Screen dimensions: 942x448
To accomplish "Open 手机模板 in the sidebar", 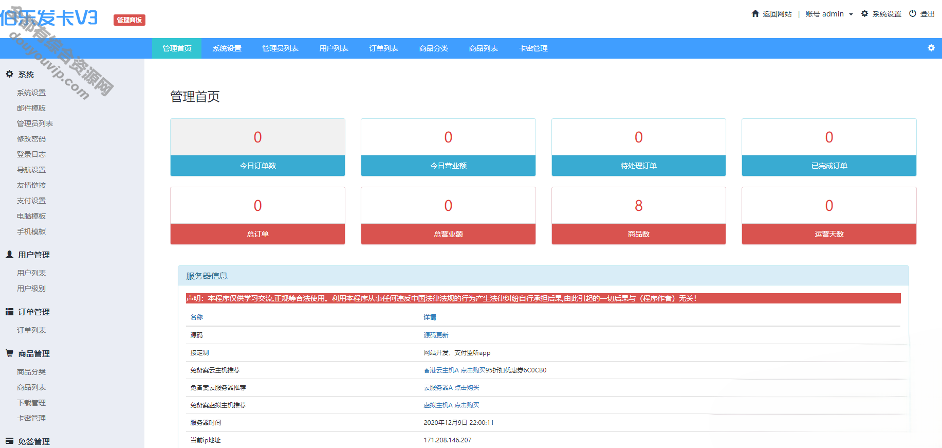I will pyautogui.click(x=31, y=231).
